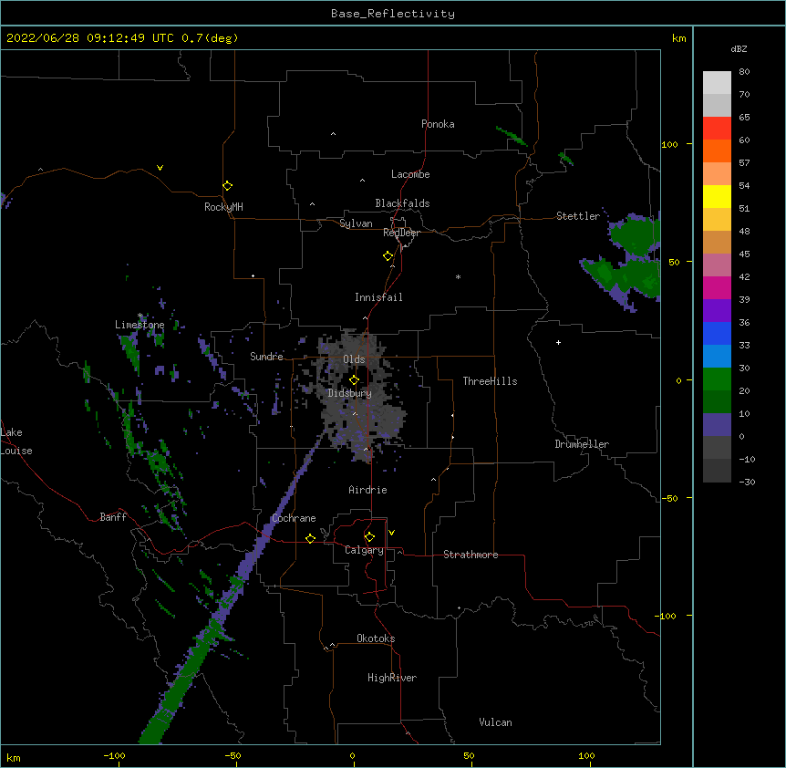Image resolution: width=786 pixels, height=768 pixels.
Task: Pick the bright green 30-20 dBZ legend swatch
Action: [717, 379]
